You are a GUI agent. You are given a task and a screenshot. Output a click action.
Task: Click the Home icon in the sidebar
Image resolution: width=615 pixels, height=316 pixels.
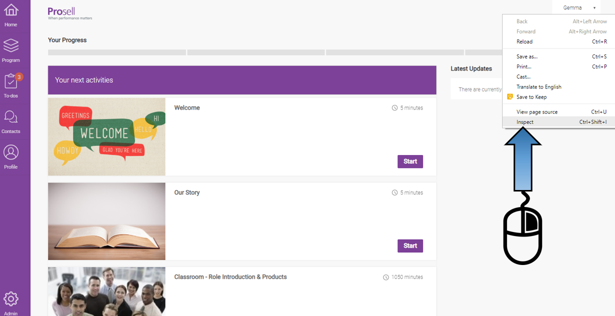click(10, 10)
